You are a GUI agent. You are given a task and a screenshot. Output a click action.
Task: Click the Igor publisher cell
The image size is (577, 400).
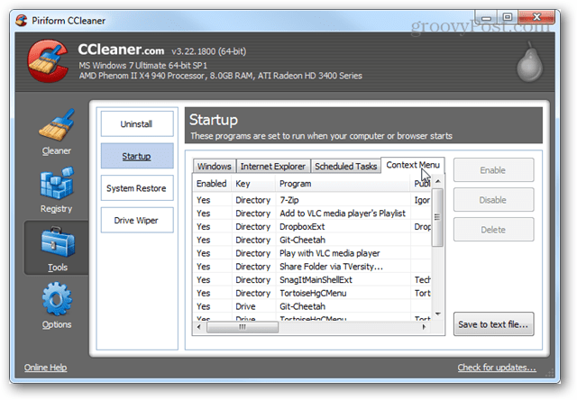click(422, 200)
